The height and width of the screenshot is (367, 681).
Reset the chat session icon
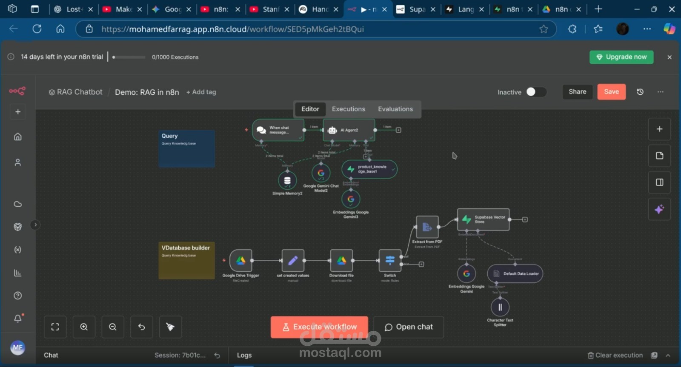217,356
